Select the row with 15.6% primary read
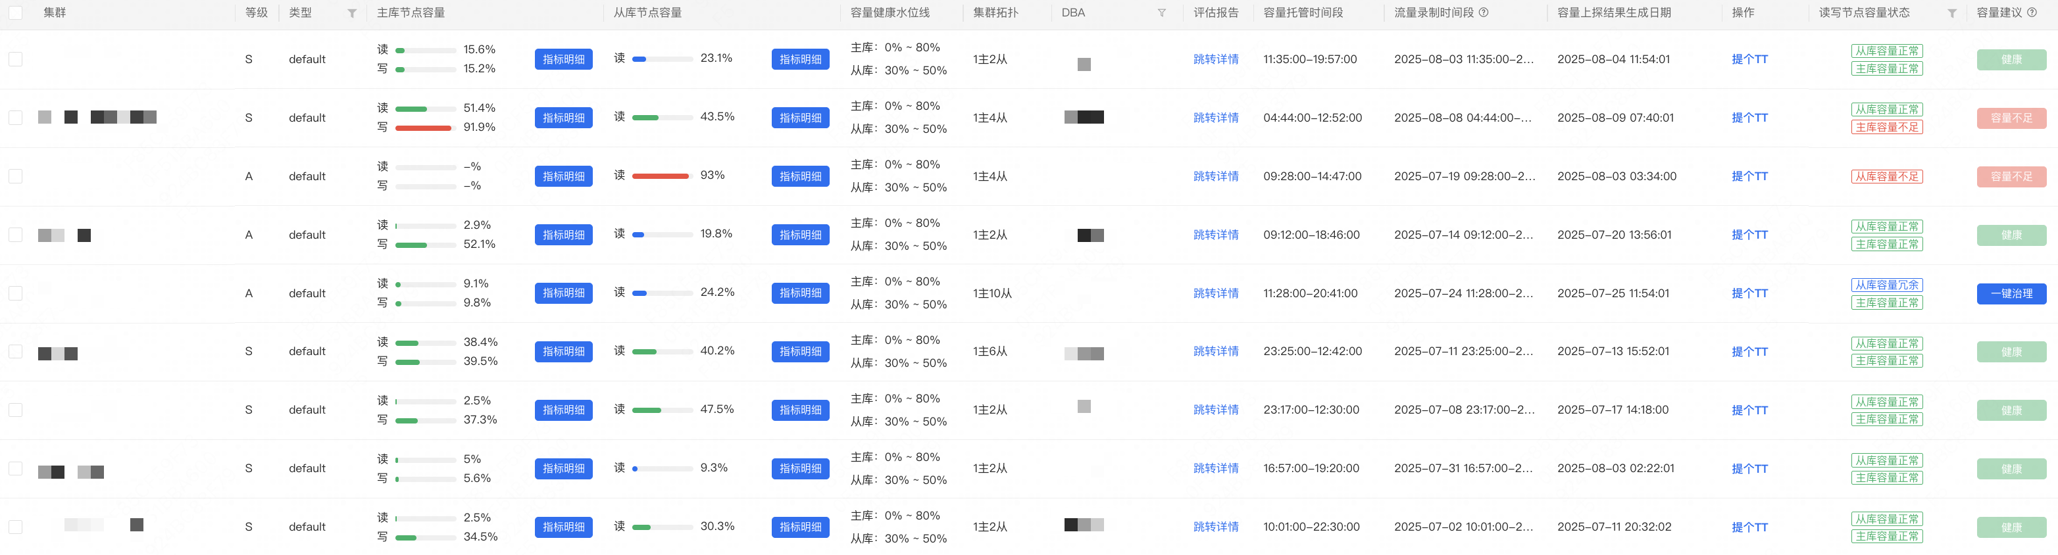The image size is (2058, 555). pos(16,59)
